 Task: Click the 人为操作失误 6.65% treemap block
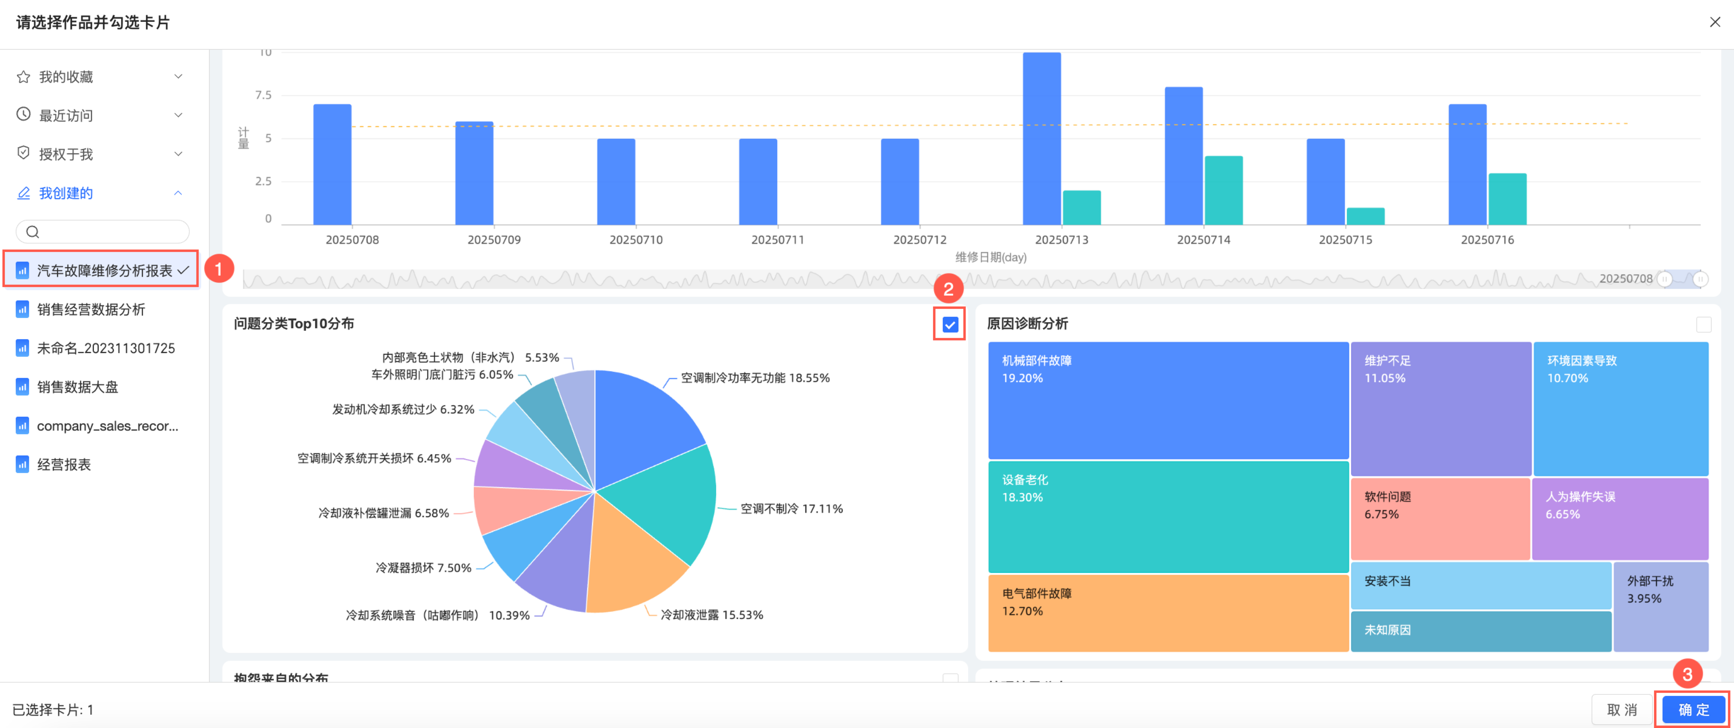[x=1619, y=519]
